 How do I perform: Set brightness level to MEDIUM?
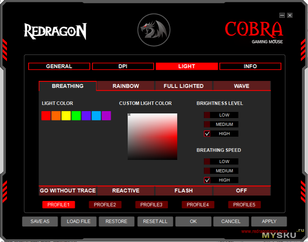tap(221, 124)
